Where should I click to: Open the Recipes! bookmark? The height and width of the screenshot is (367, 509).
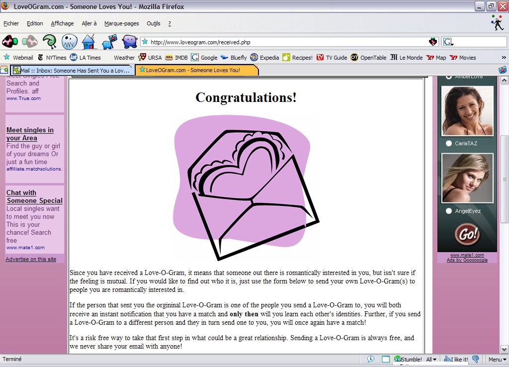click(x=297, y=58)
